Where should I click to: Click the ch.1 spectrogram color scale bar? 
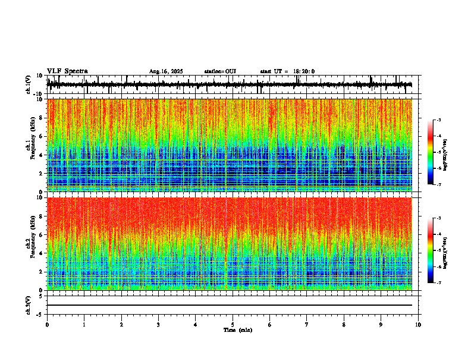pyautogui.click(x=431, y=152)
